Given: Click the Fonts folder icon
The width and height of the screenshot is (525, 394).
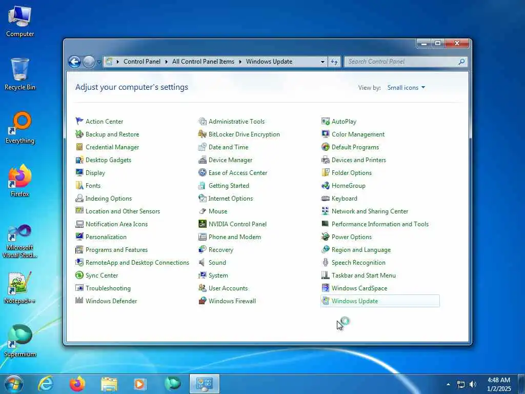Looking at the screenshot, I should pyautogui.click(x=79, y=185).
